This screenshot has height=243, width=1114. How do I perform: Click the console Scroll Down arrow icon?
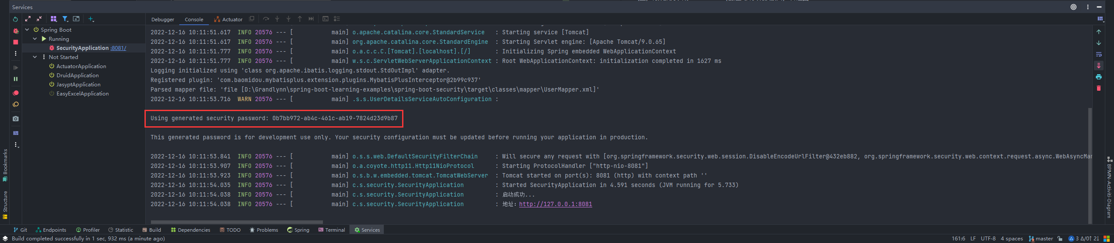[x=1099, y=43]
